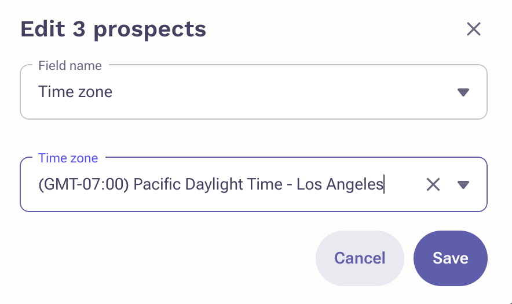This screenshot has width=512, height=304.
Task: Cancel editing the prospects
Action: point(360,258)
